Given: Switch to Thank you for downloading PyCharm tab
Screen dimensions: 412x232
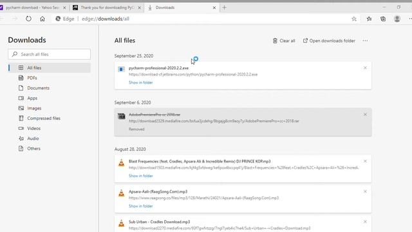Looking at the screenshot, I should tap(108, 8).
